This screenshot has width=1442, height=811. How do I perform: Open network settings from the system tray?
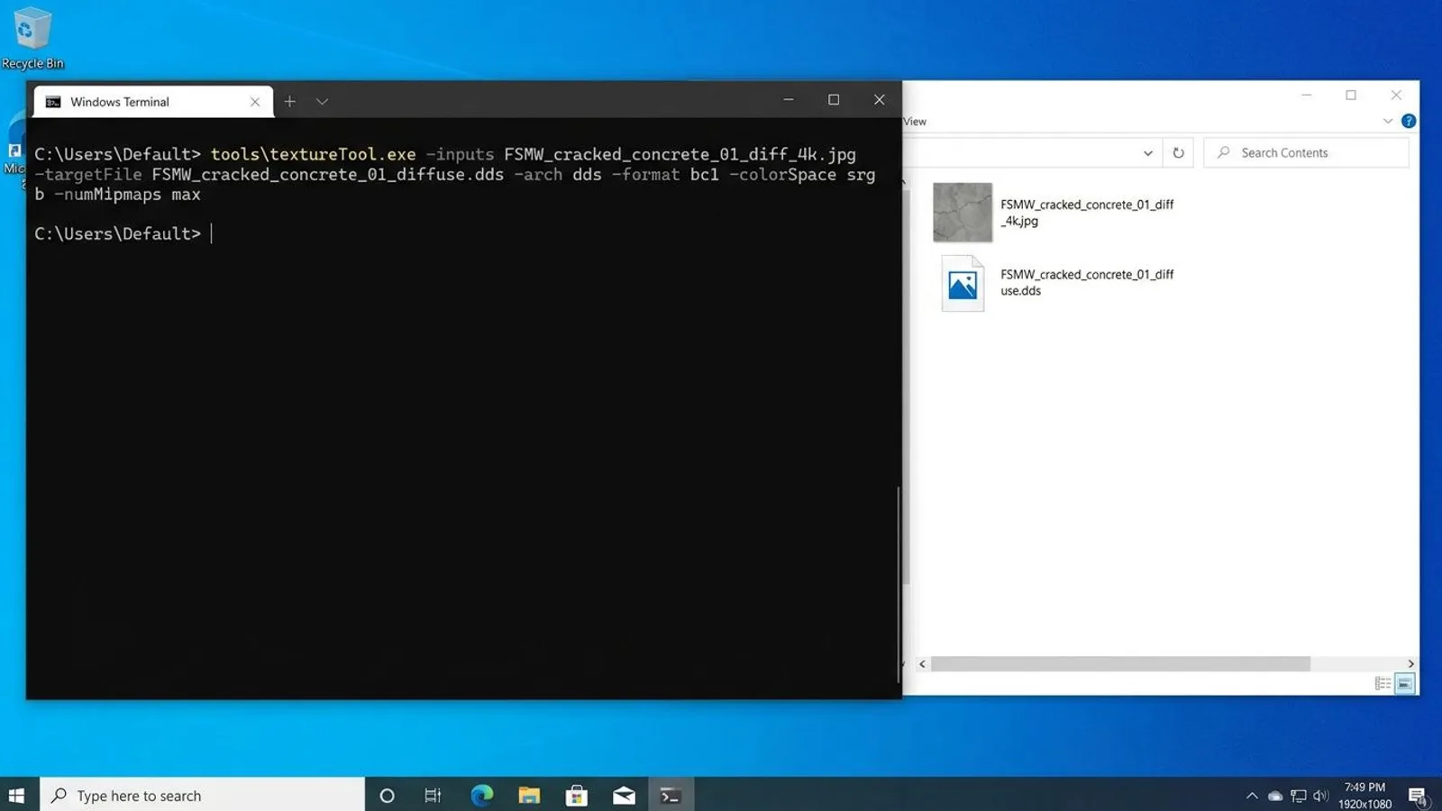1299,796
